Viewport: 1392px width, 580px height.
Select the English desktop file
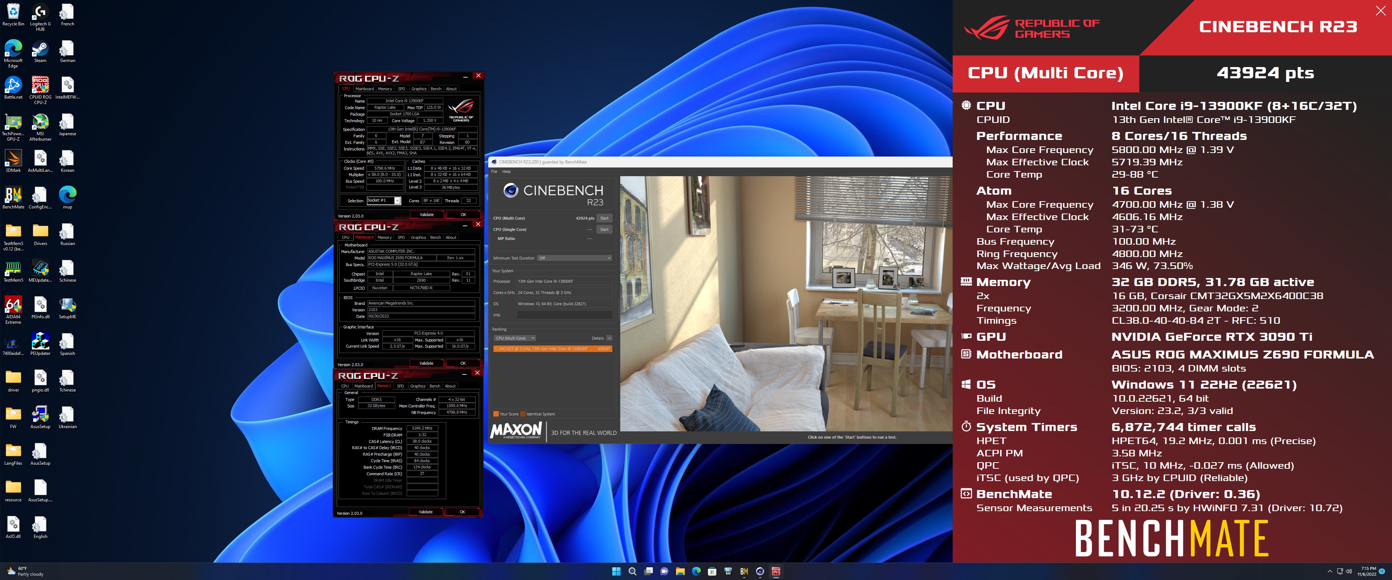point(40,527)
